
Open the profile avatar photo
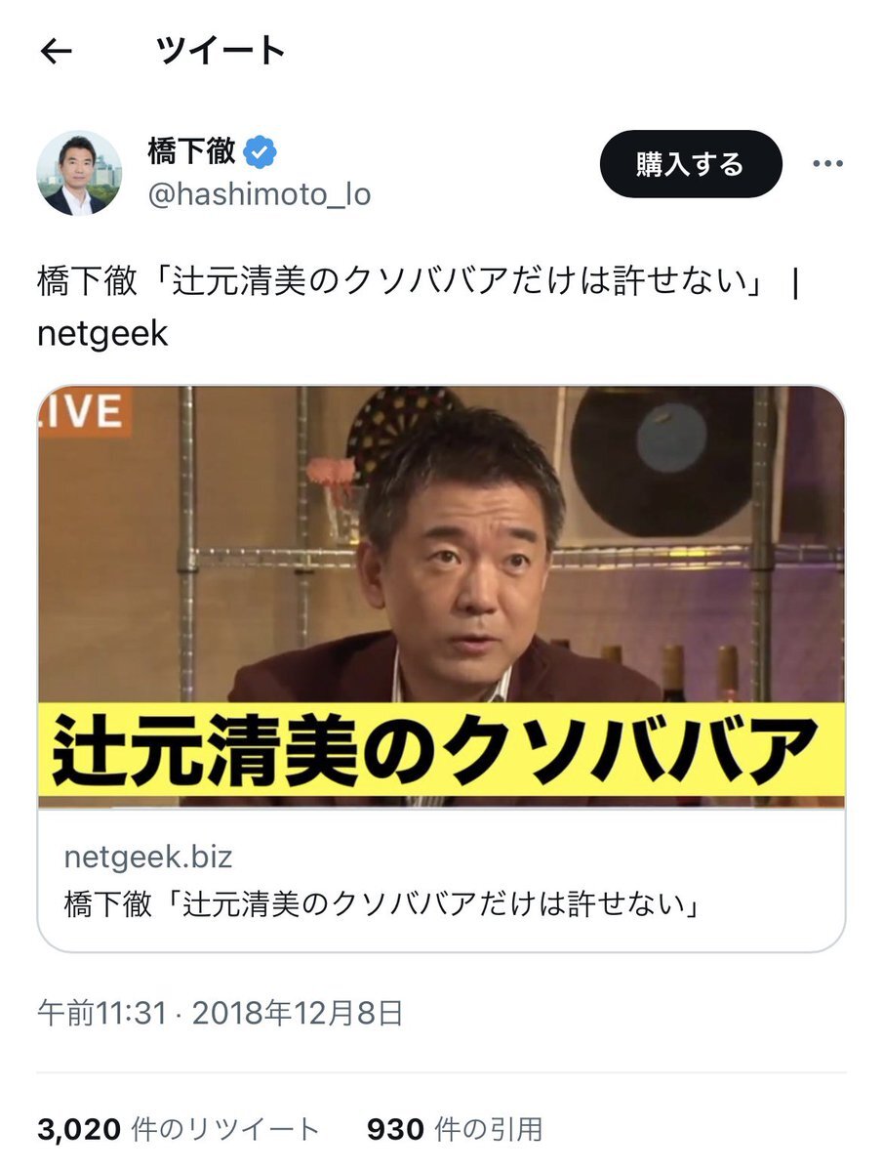pyautogui.click(x=79, y=173)
